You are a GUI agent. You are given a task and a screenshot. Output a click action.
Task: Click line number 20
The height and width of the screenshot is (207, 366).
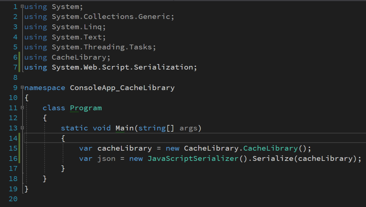(x=12, y=199)
